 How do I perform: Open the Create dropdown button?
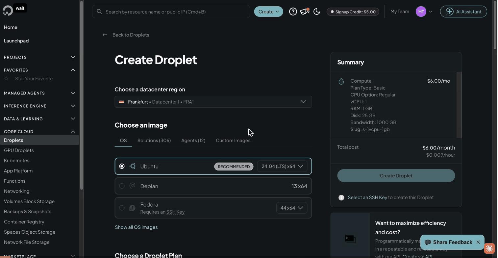[x=268, y=12]
